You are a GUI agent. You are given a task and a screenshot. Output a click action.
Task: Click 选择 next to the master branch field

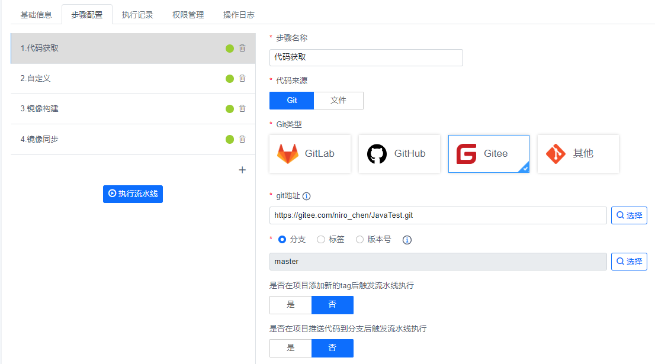pos(629,262)
